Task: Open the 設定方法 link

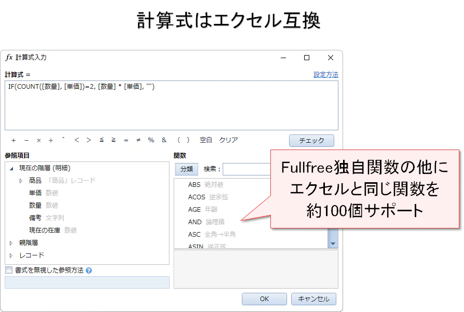Action: pyautogui.click(x=325, y=74)
